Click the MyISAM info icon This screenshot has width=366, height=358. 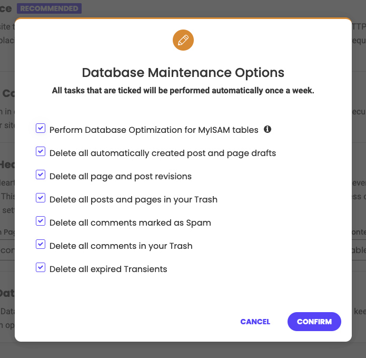(268, 129)
